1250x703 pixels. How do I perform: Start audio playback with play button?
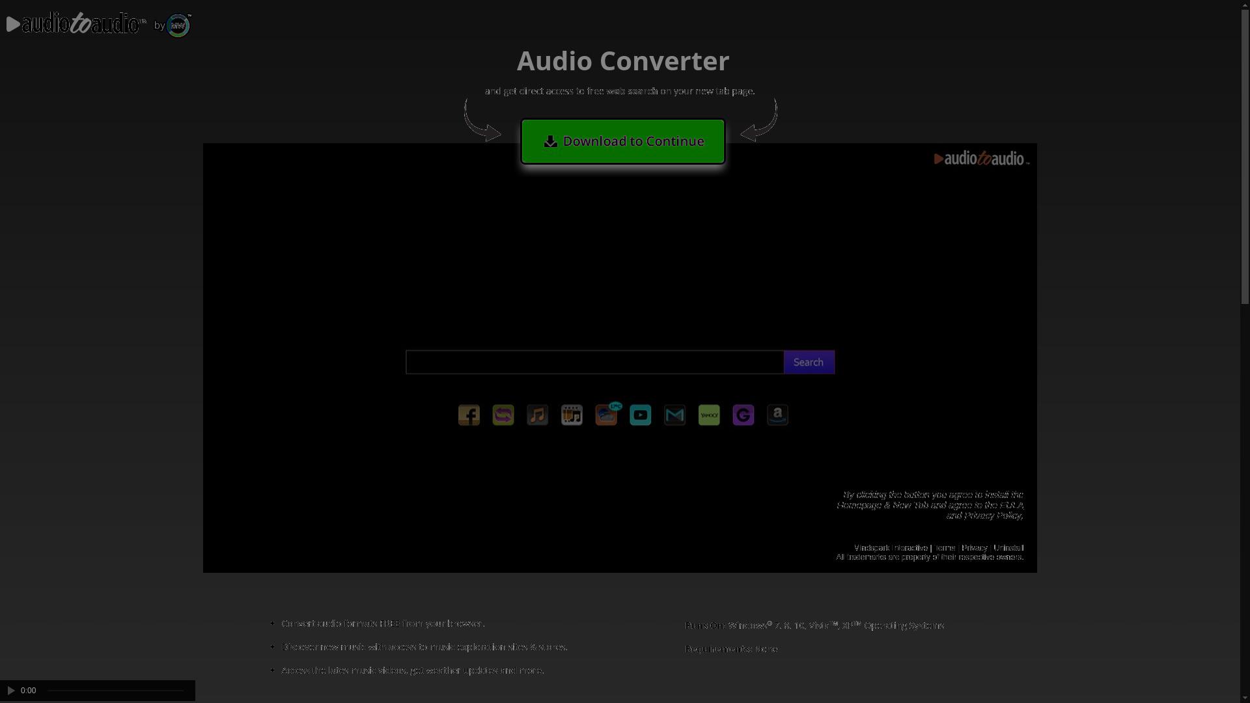(x=10, y=691)
